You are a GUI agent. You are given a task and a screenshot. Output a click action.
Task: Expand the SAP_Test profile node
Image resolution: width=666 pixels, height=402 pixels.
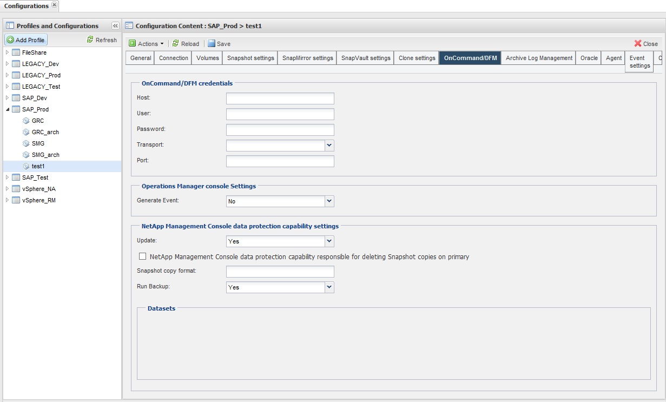point(8,177)
